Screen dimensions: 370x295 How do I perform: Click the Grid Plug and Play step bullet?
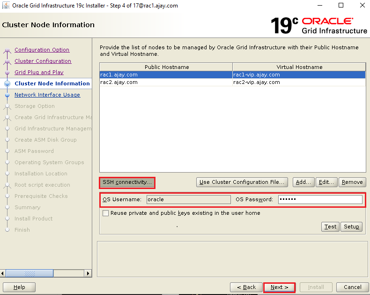[7, 72]
